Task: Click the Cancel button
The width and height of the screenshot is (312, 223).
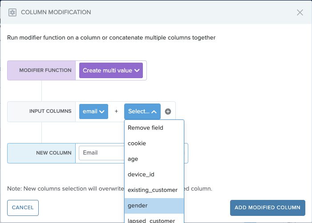Action: click(23, 208)
